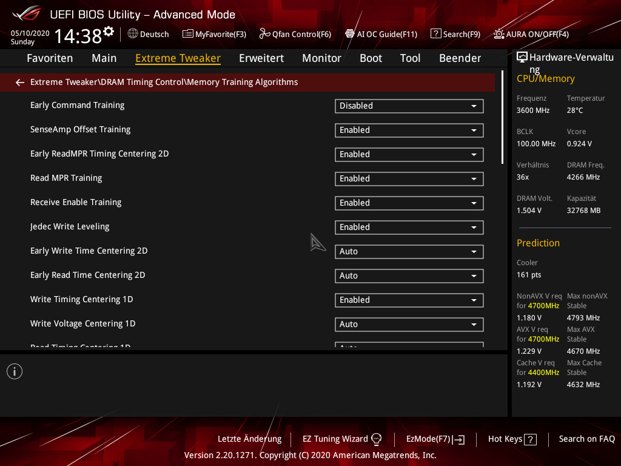Change language via Deutsch button
Viewport: 621px width, 466px height.
tap(148, 34)
